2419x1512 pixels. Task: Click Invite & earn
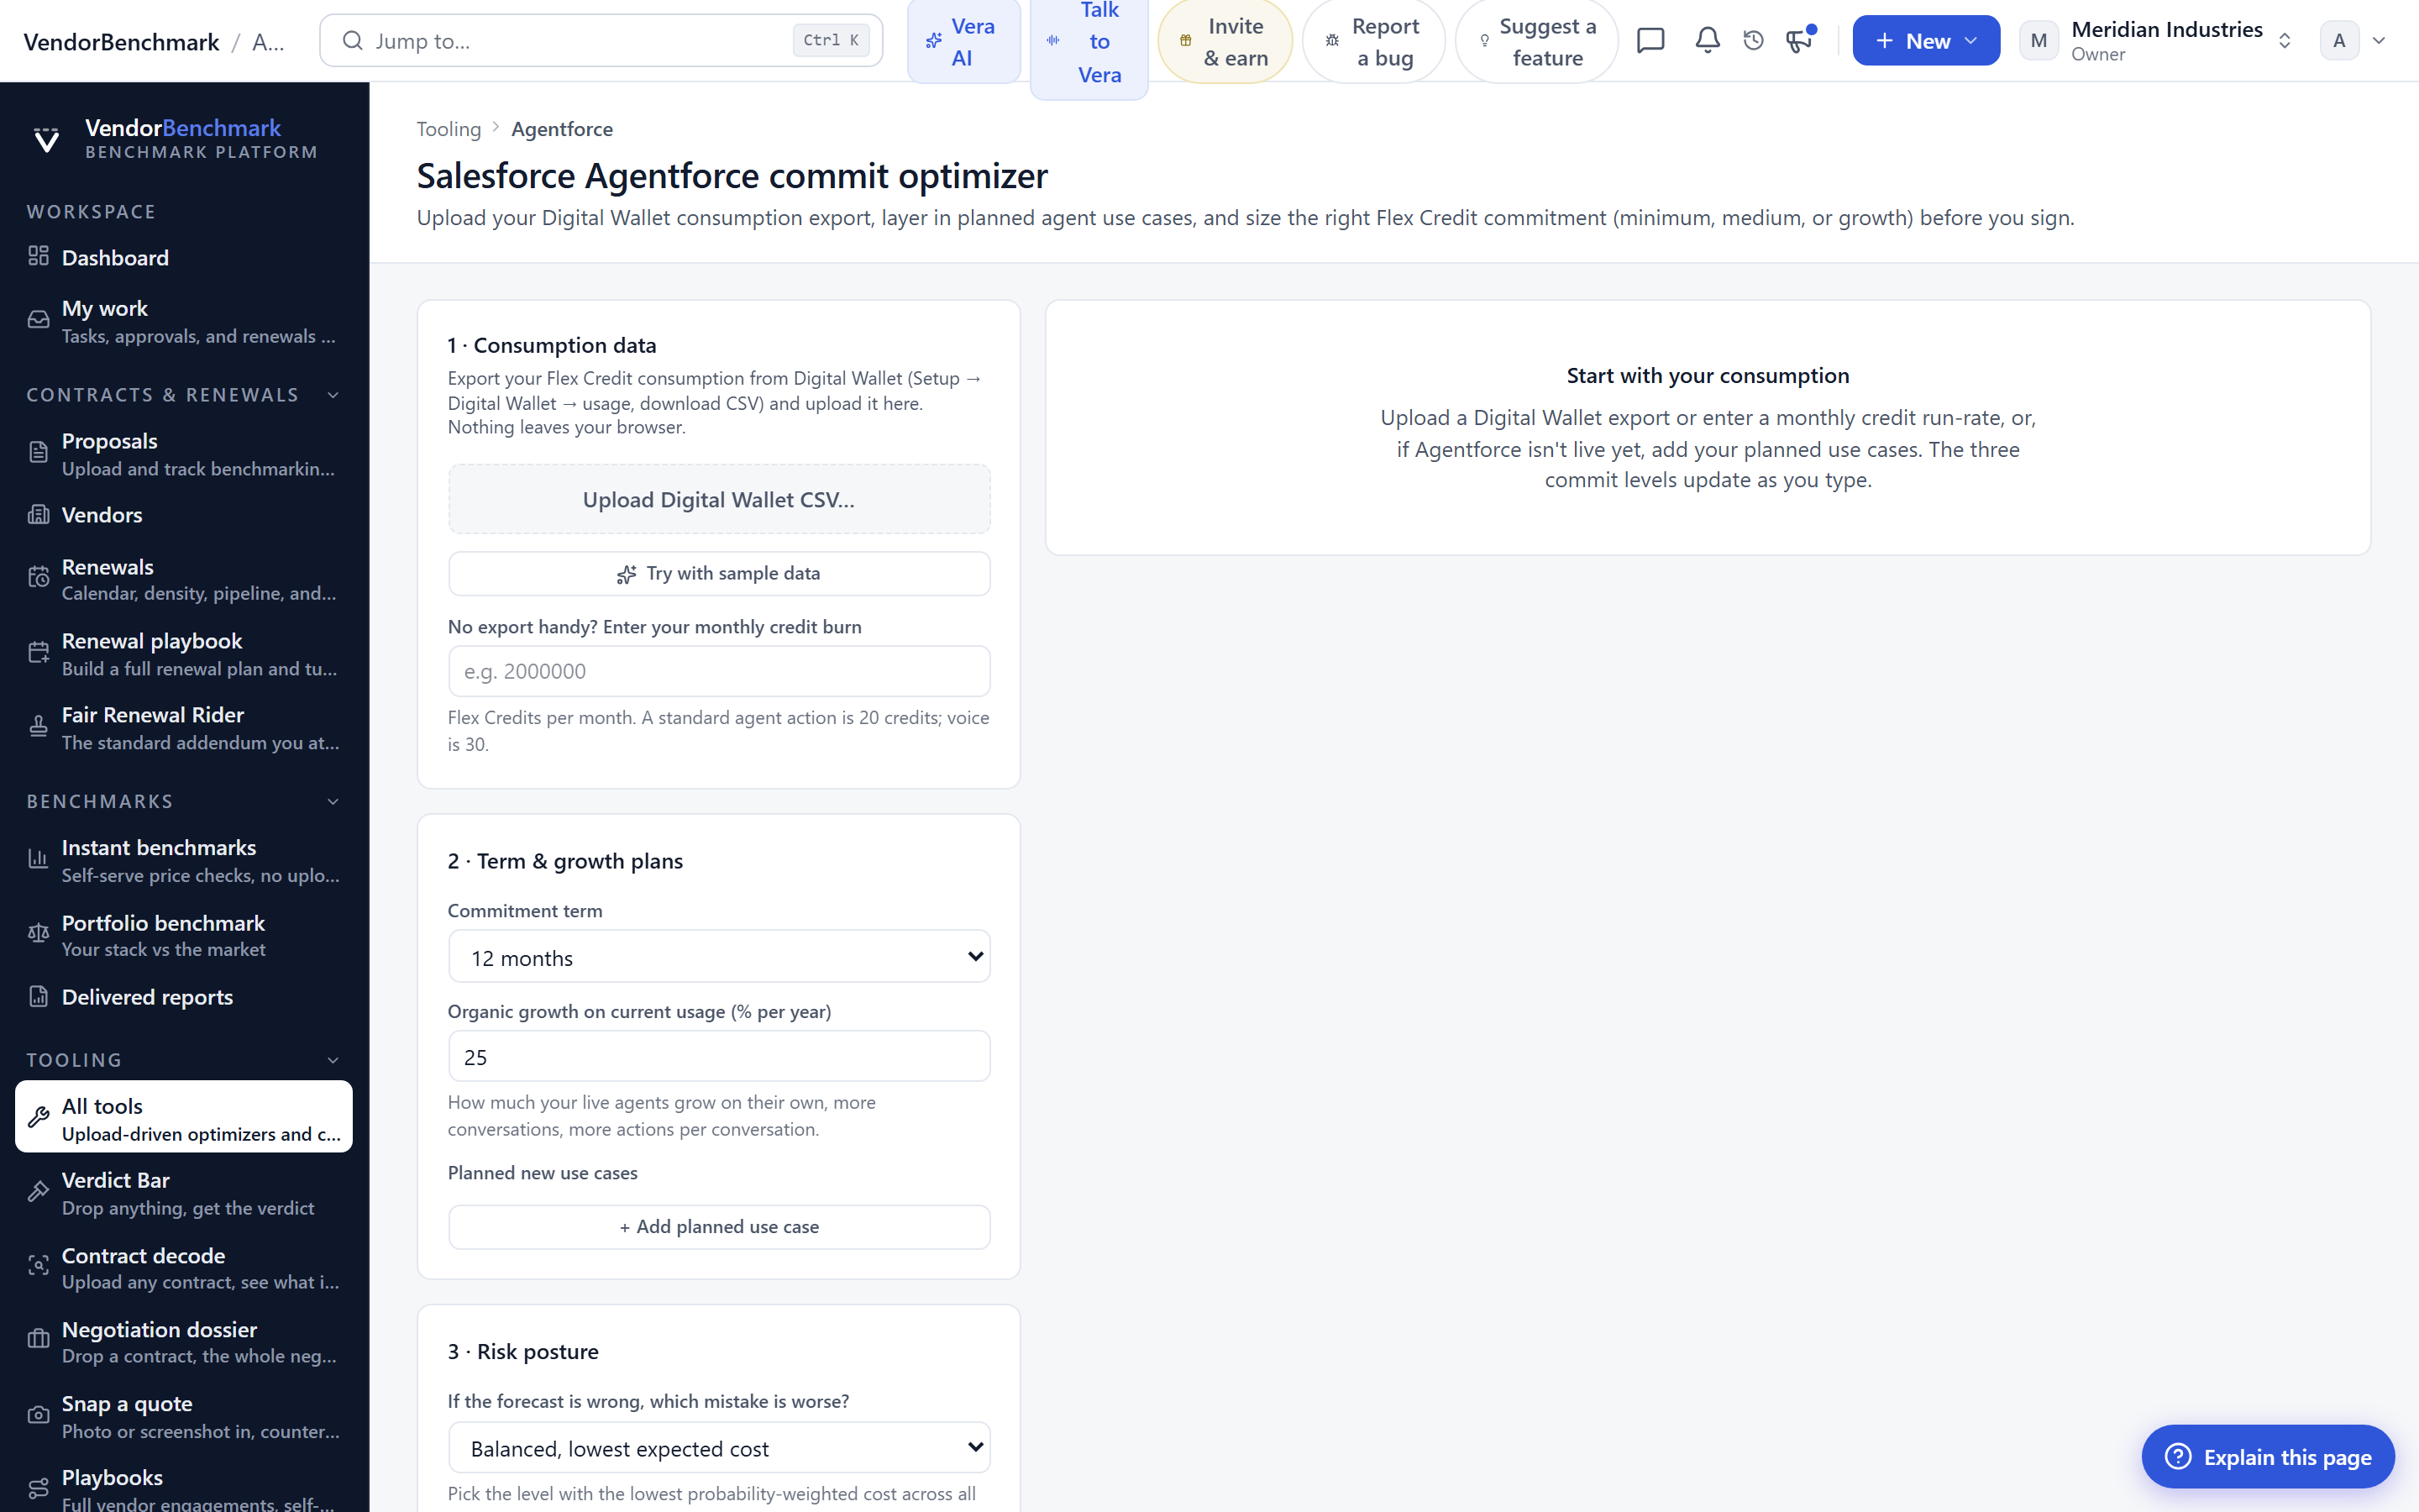1225,41
